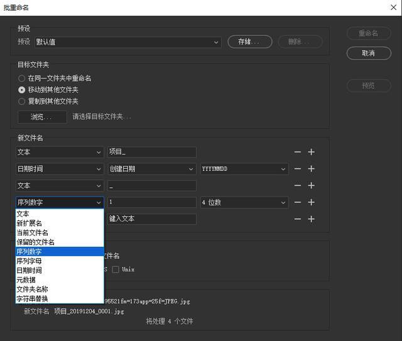Collapse the 序列数字 type dropdown
Viewport: 402px width, 341px height.
point(60,202)
